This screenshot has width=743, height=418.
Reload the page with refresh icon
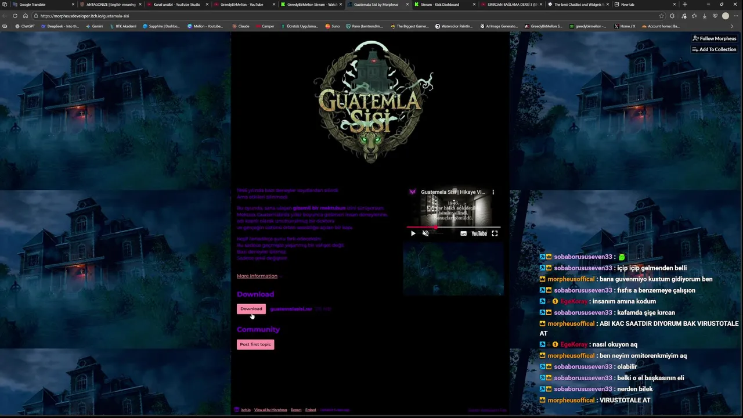15,16
